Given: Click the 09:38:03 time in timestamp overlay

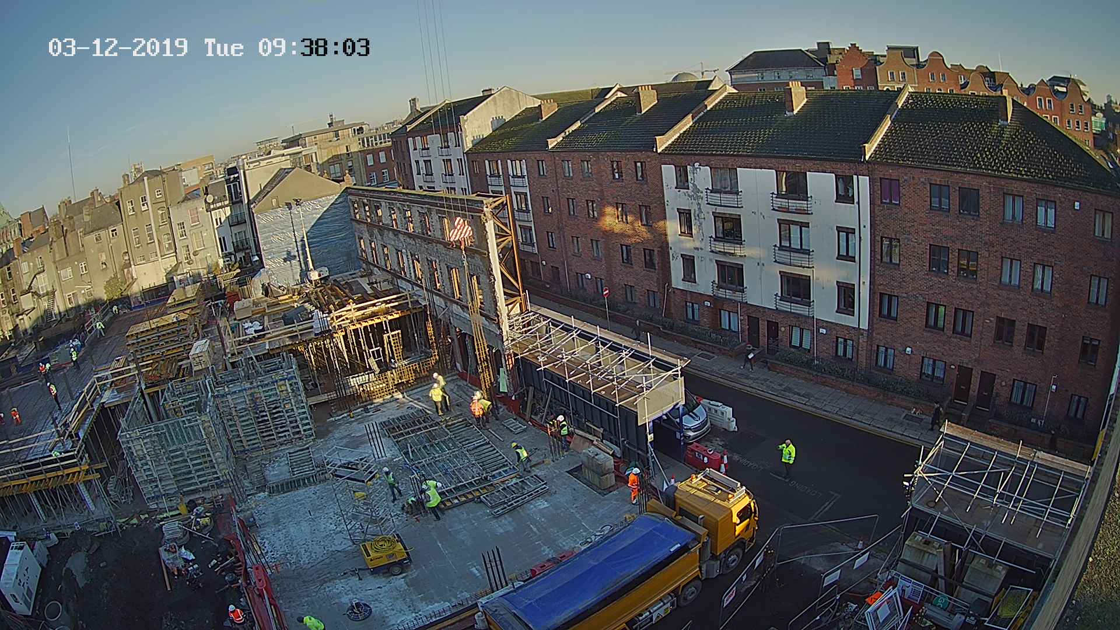Looking at the screenshot, I should [x=314, y=47].
